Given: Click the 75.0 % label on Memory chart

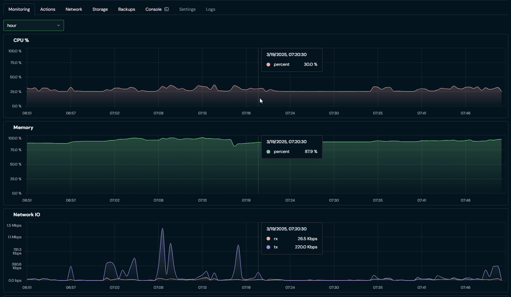Looking at the screenshot, I should [x=16, y=150].
